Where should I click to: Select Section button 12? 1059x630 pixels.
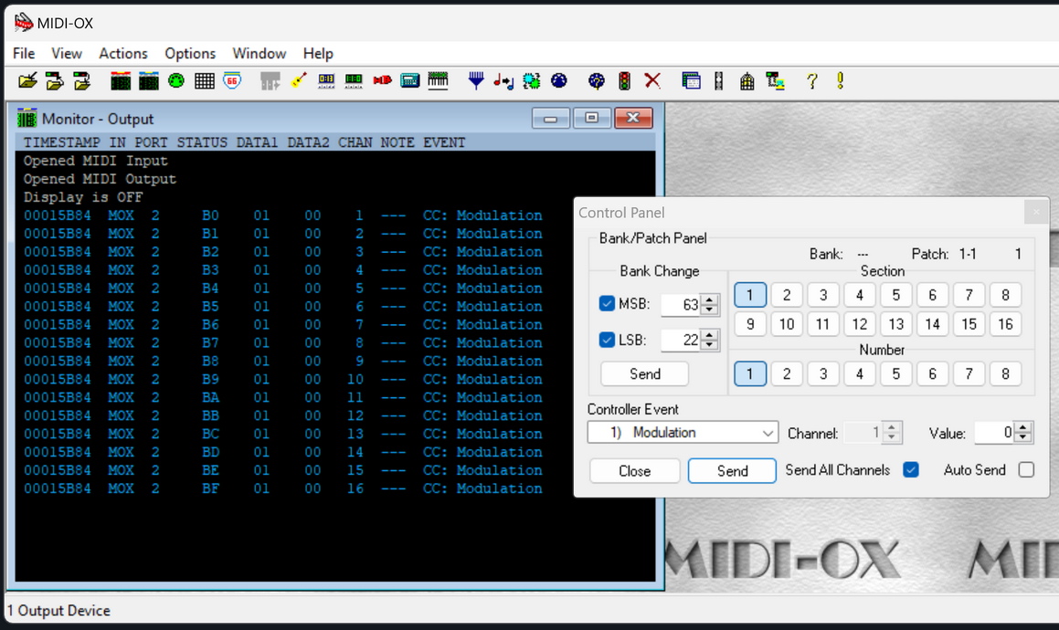click(860, 324)
